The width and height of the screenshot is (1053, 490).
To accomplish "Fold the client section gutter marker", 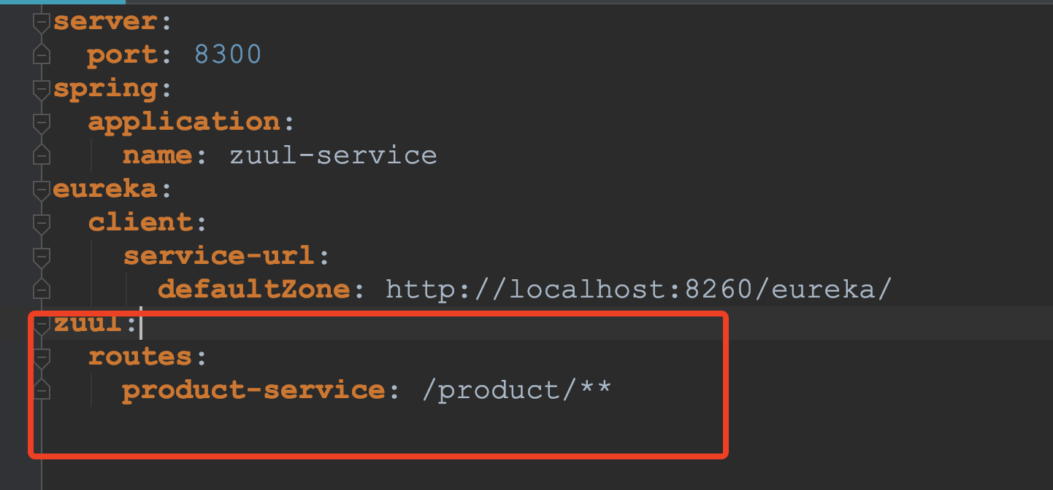I will click(42, 223).
